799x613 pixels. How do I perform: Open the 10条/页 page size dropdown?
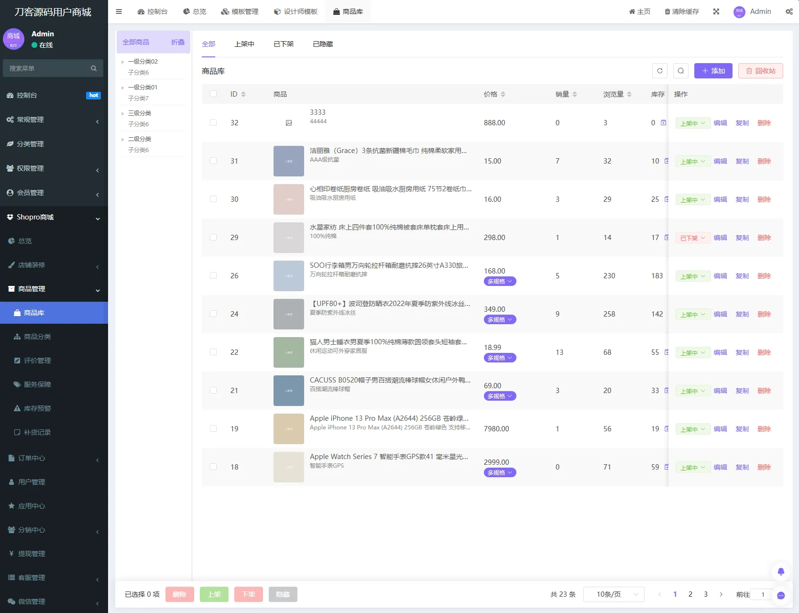613,594
